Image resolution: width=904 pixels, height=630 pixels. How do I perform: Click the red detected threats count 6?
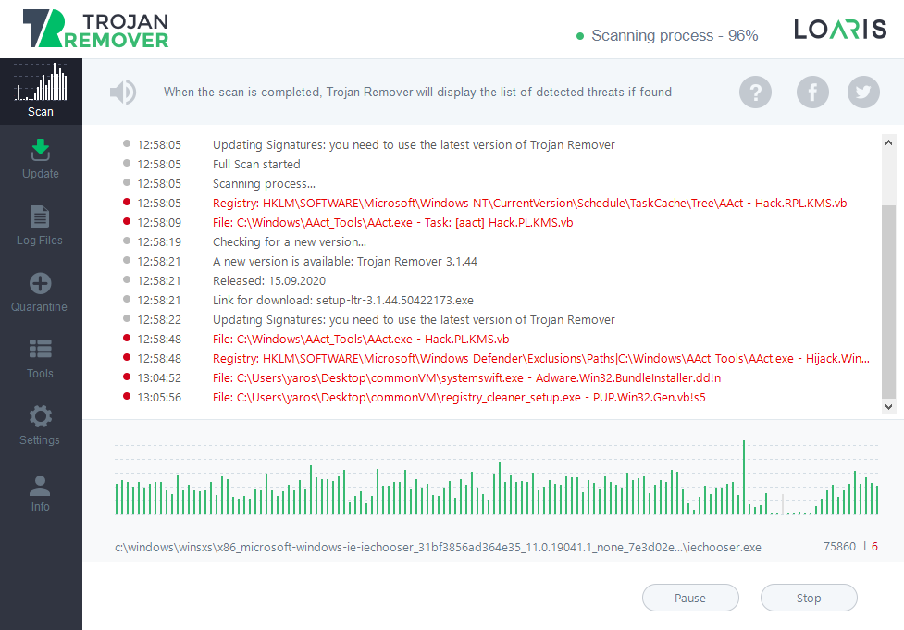[874, 547]
